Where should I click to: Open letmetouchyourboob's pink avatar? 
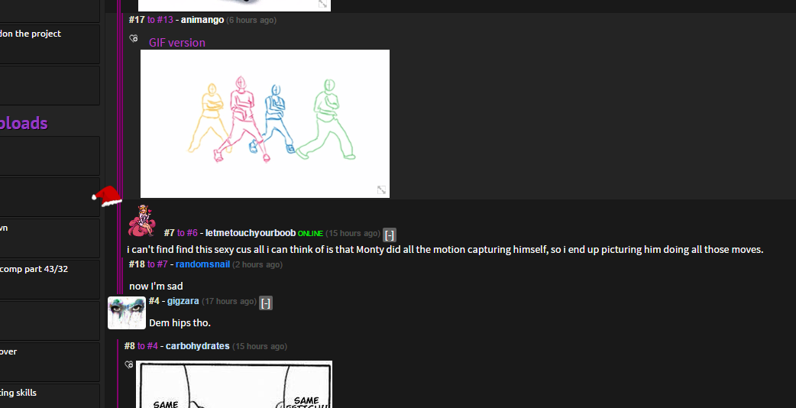point(141,221)
